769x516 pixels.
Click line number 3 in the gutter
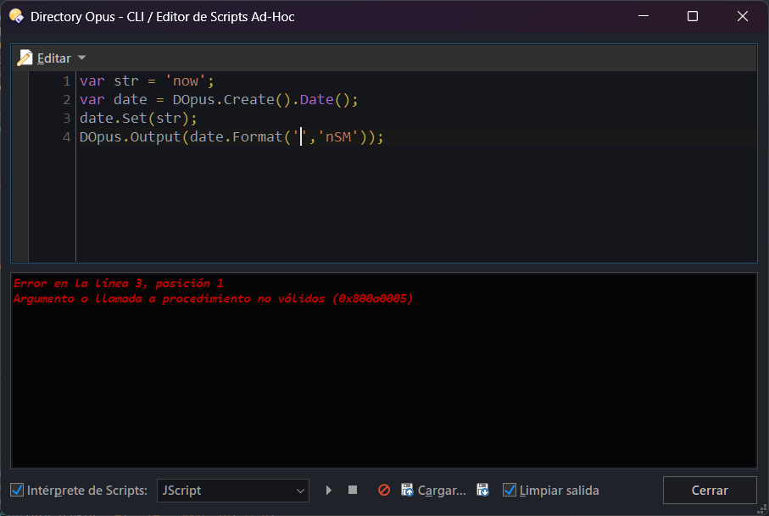pyautogui.click(x=67, y=118)
